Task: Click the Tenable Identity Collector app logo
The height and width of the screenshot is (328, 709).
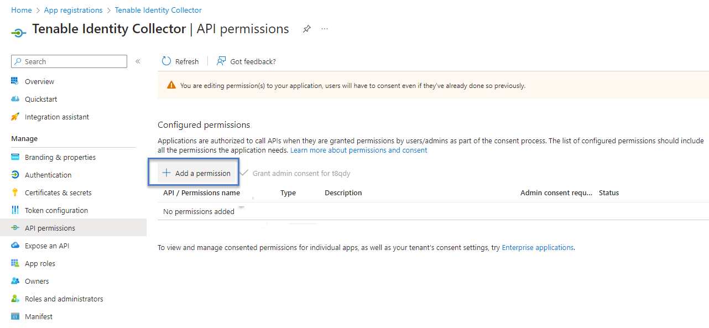Action: 18,33
